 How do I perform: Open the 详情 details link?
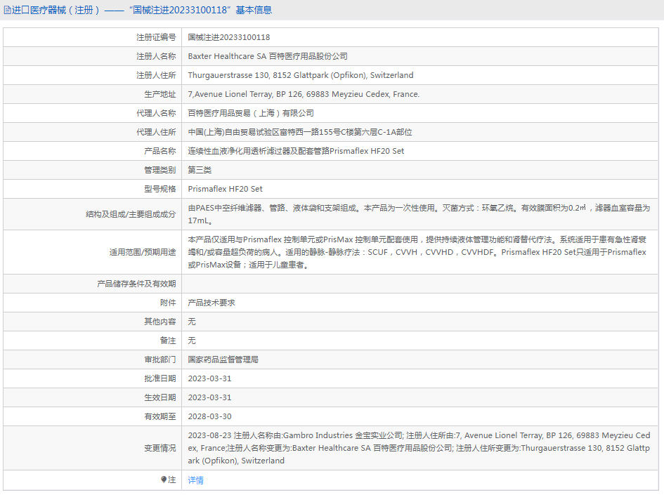point(195,480)
